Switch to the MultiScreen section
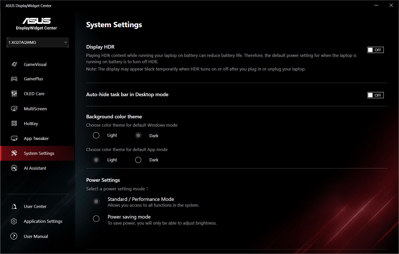The height and width of the screenshot is (254, 399). (35, 109)
